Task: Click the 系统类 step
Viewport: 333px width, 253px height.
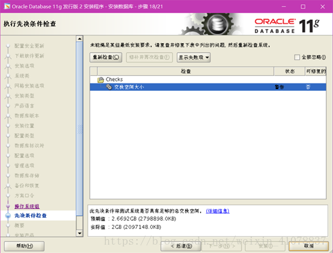Action: click(22, 76)
